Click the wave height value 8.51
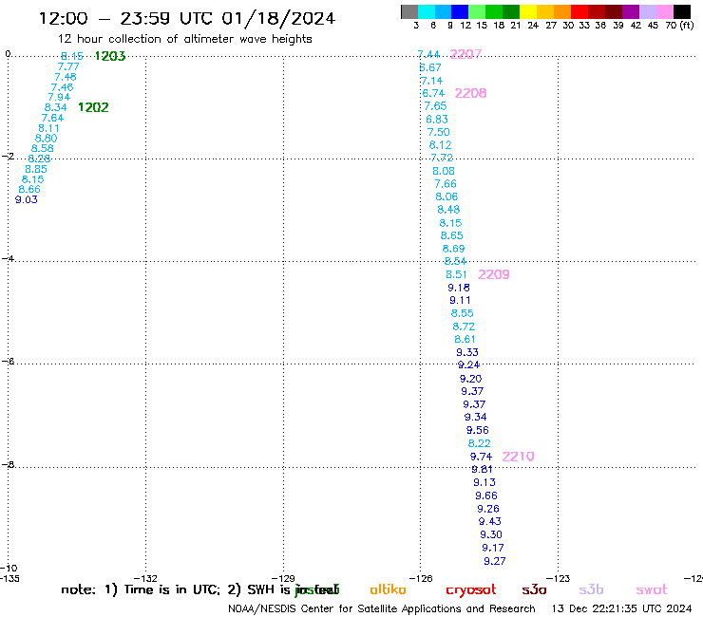The image size is (703, 617). 456,274
